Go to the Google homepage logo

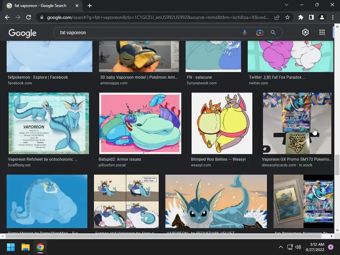(x=23, y=33)
